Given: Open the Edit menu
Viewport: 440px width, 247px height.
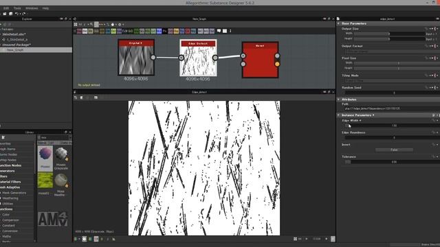Looking at the screenshot, I should point(6,8).
